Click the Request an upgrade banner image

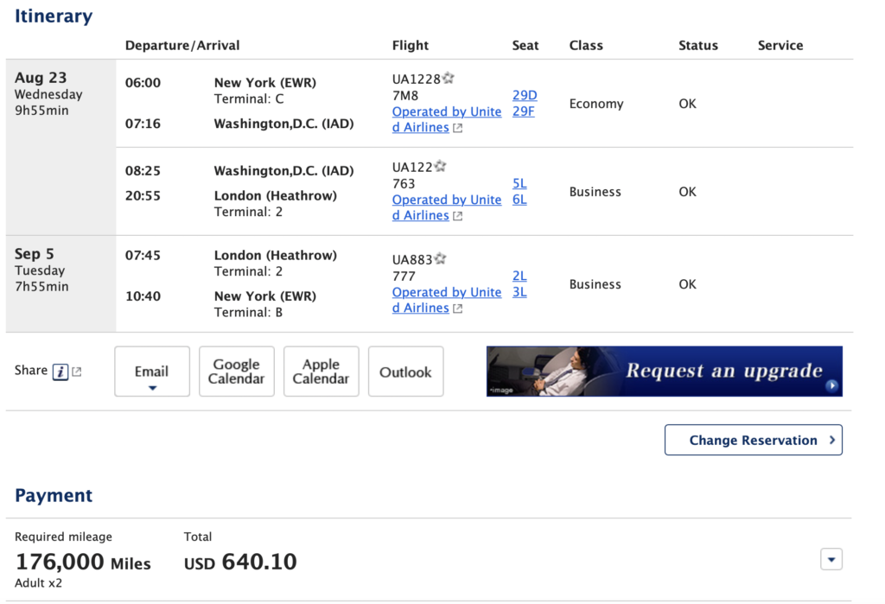click(664, 371)
